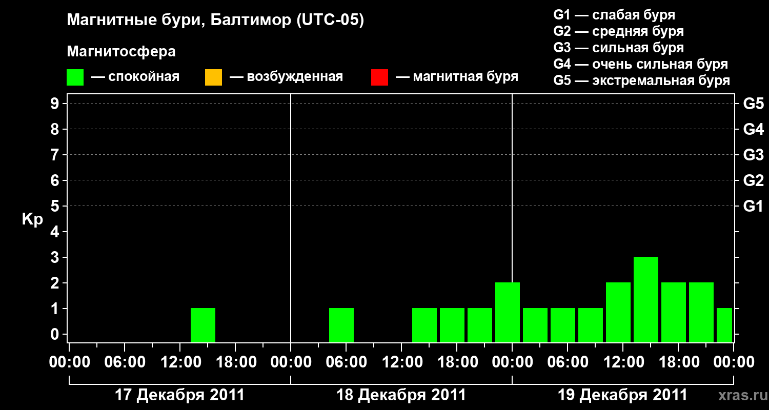Click the '19 Декабря 2011' date label
This screenshot has width=769, height=410.
tap(622, 395)
